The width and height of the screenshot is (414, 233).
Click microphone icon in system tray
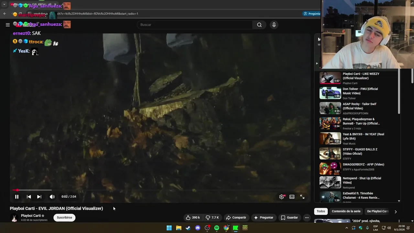pyautogui.click(x=367, y=228)
